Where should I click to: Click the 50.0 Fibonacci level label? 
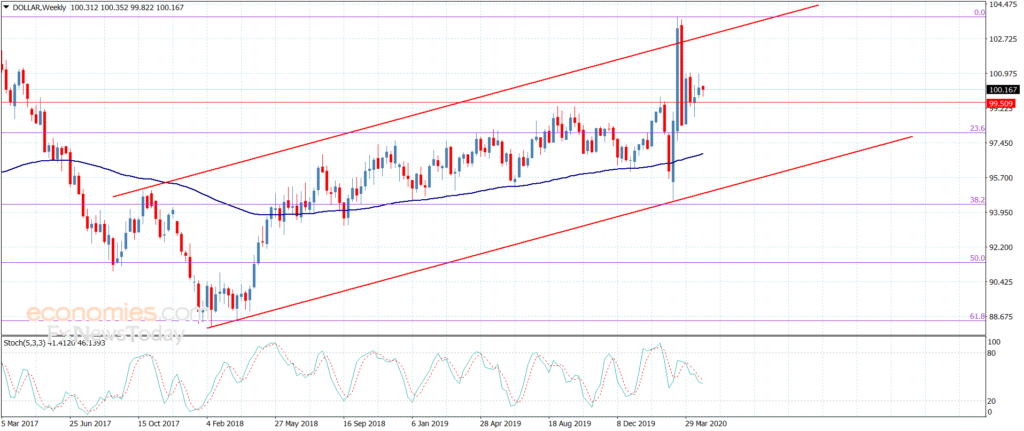click(978, 258)
